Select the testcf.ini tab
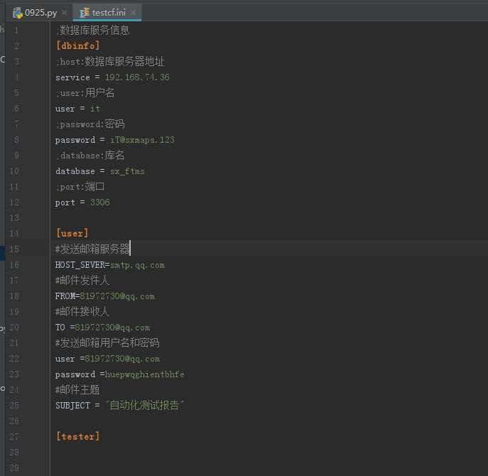 108,13
